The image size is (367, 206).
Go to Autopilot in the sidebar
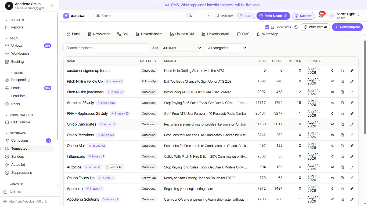click(x=28, y=165)
